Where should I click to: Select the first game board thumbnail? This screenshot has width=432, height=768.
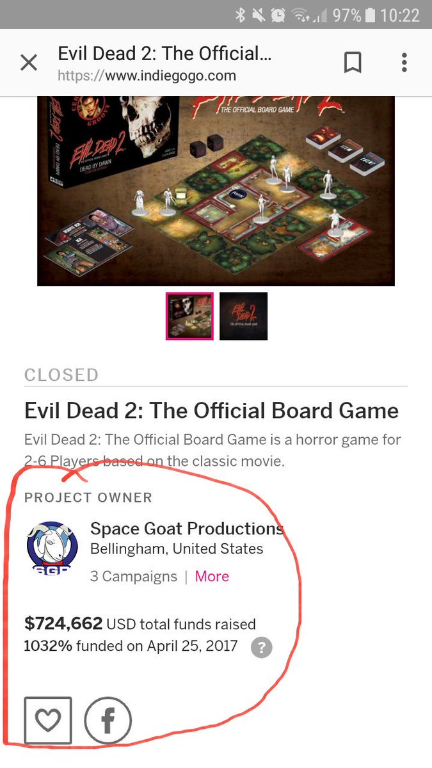(x=189, y=316)
